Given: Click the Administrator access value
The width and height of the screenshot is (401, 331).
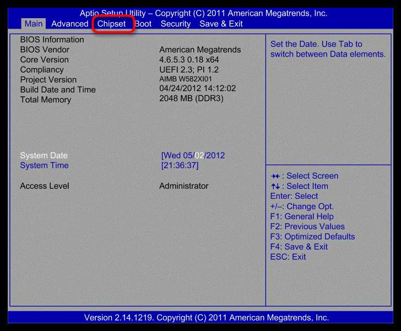Looking at the screenshot, I should (184, 186).
